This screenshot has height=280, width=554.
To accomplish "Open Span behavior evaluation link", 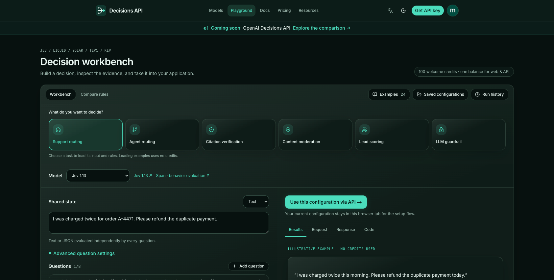I will click(182, 176).
